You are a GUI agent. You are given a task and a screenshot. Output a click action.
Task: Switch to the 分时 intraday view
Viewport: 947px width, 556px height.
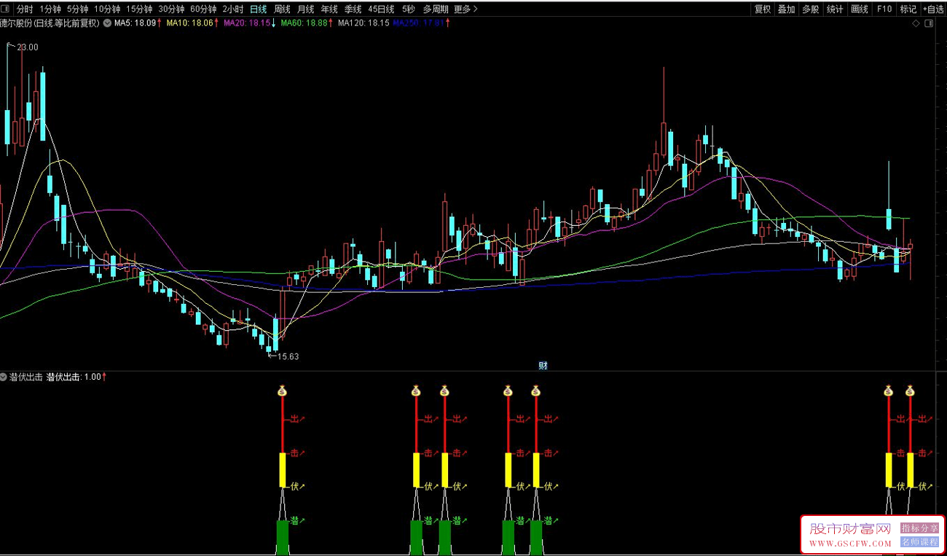25,9
